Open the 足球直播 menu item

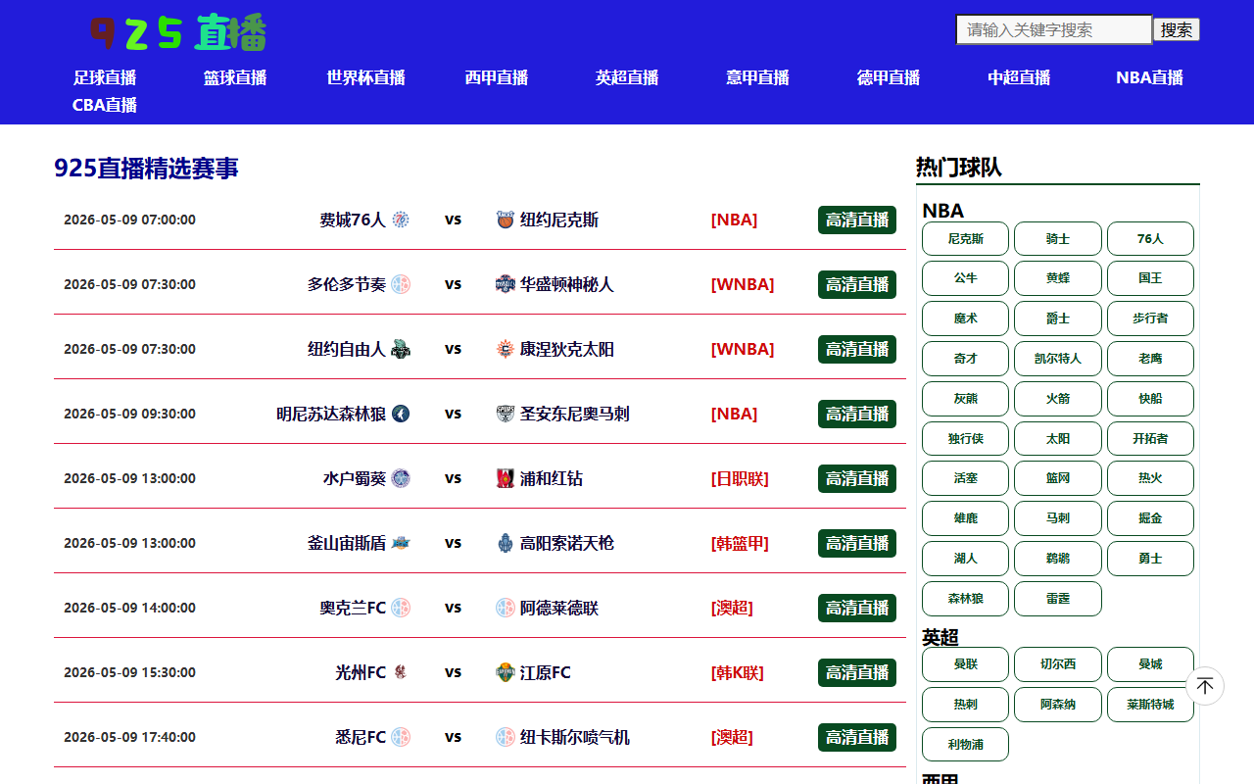click(x=105, y=77)
